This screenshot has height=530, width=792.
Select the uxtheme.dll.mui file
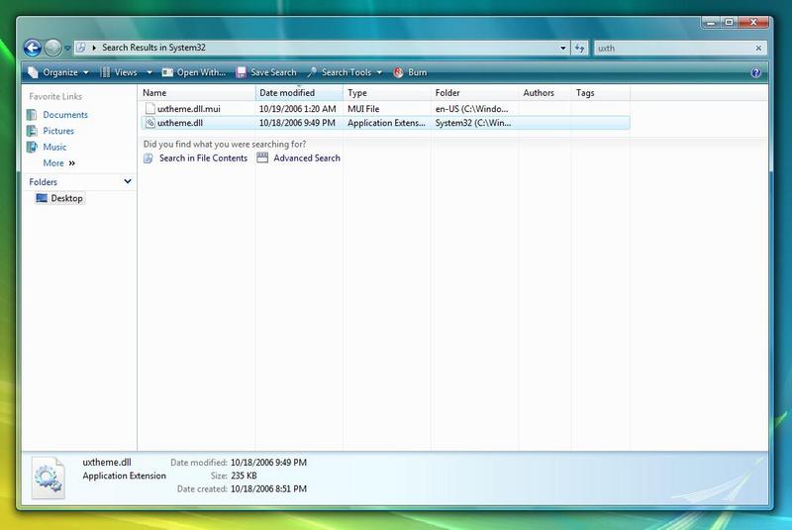[x=188, y=108]
